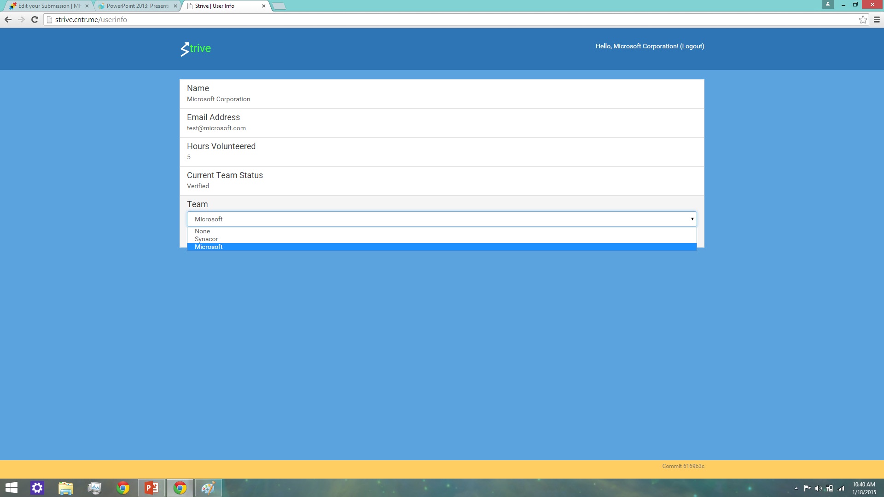The height and width of the screenshot is (497, 884).
Task: Click volume speaker tray icon
Action: [818, 488]
